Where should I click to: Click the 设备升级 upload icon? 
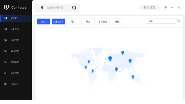click(5, 29)
